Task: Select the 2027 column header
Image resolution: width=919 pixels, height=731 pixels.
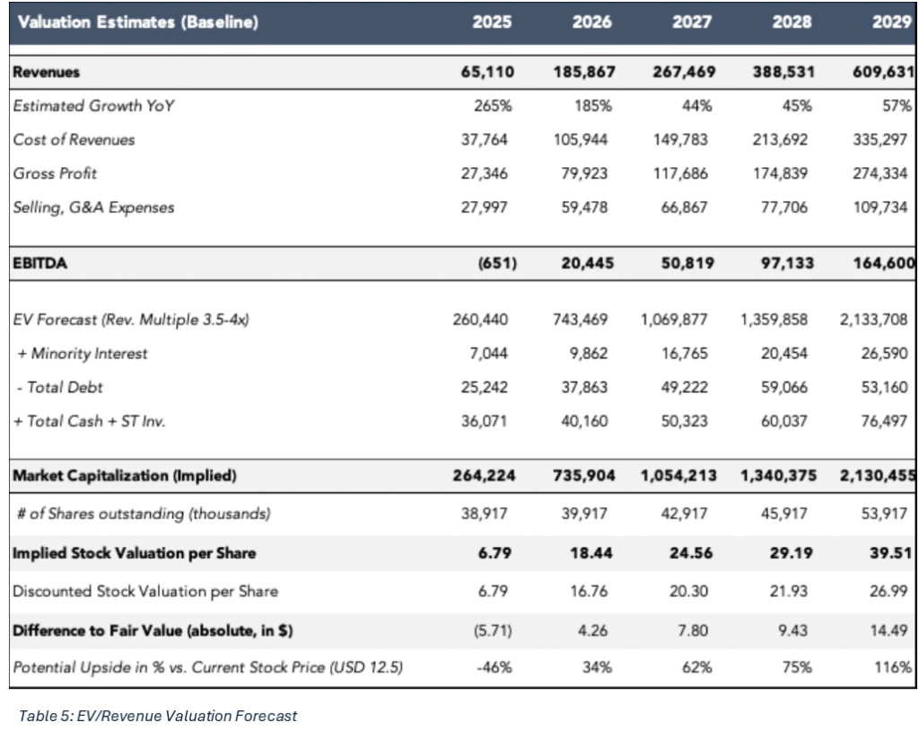Action: tap(692, 22)
